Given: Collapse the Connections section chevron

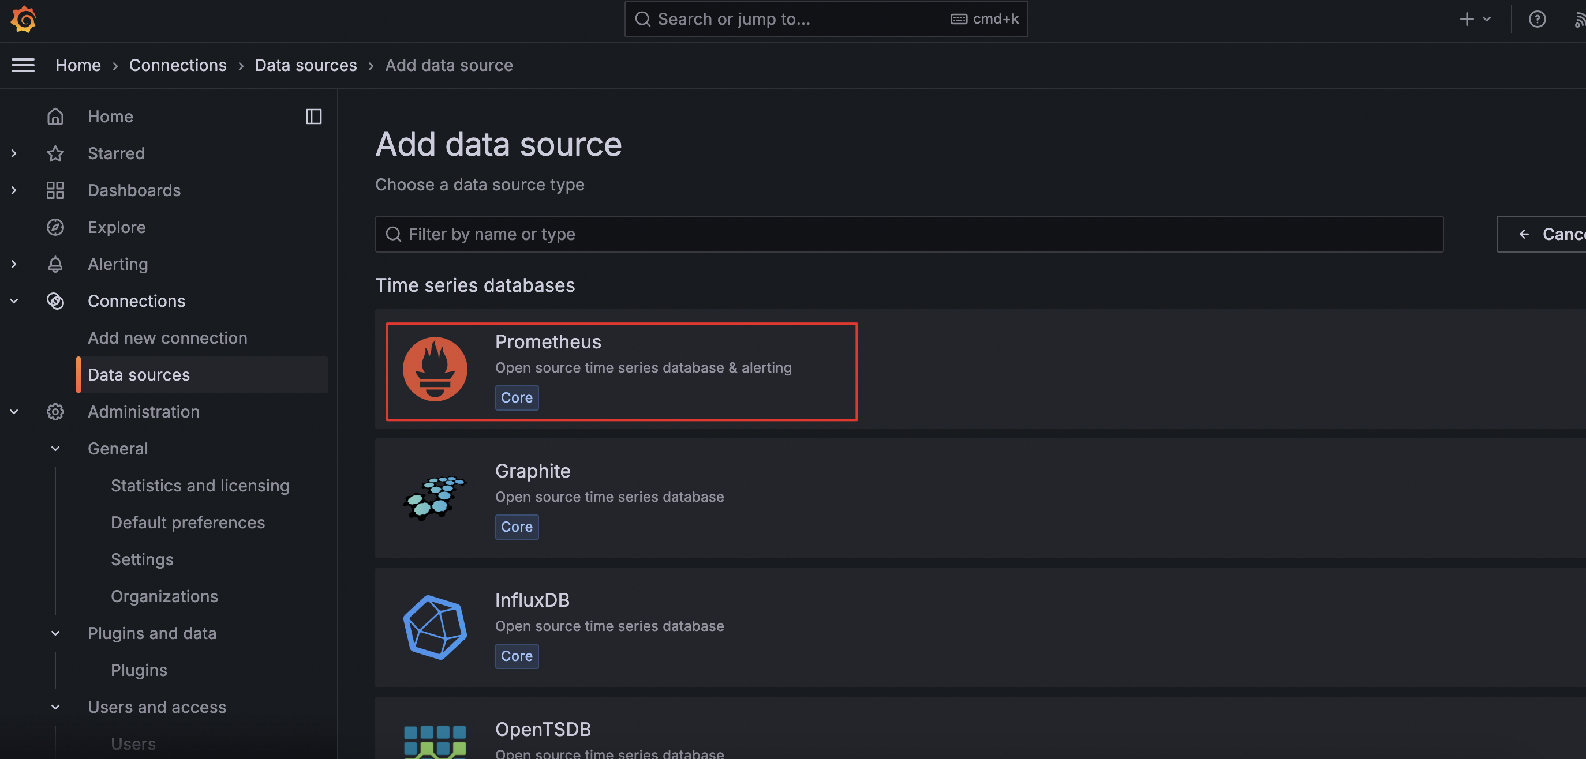Looking at the screenshot, I should [x=13, y=300].
